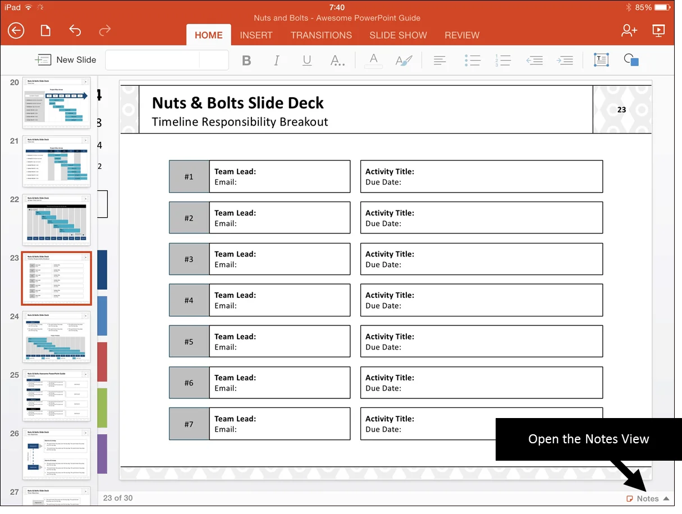The height and width of the screenshot is (514, 682).
Task: Open the Notes view button
Action: [643, 498]
